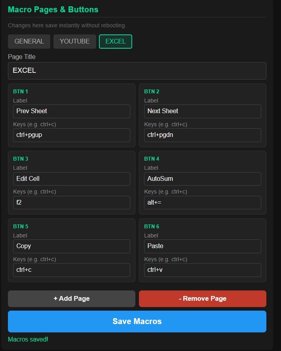Click the BTN 4 heading
Screen dimensions: 281x351
(152, 159)
